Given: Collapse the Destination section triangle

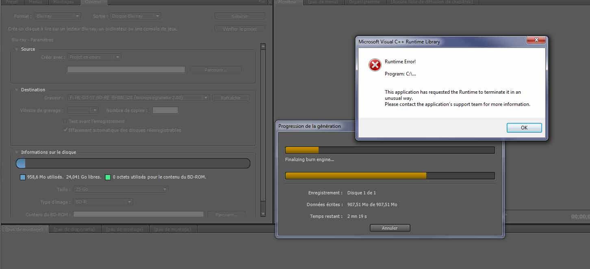Looking at the screenshot, I should click(x=16, y=90).
